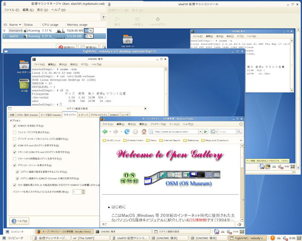Click the Help (ヘルプ) button in login settings dialog

(19, 221)
